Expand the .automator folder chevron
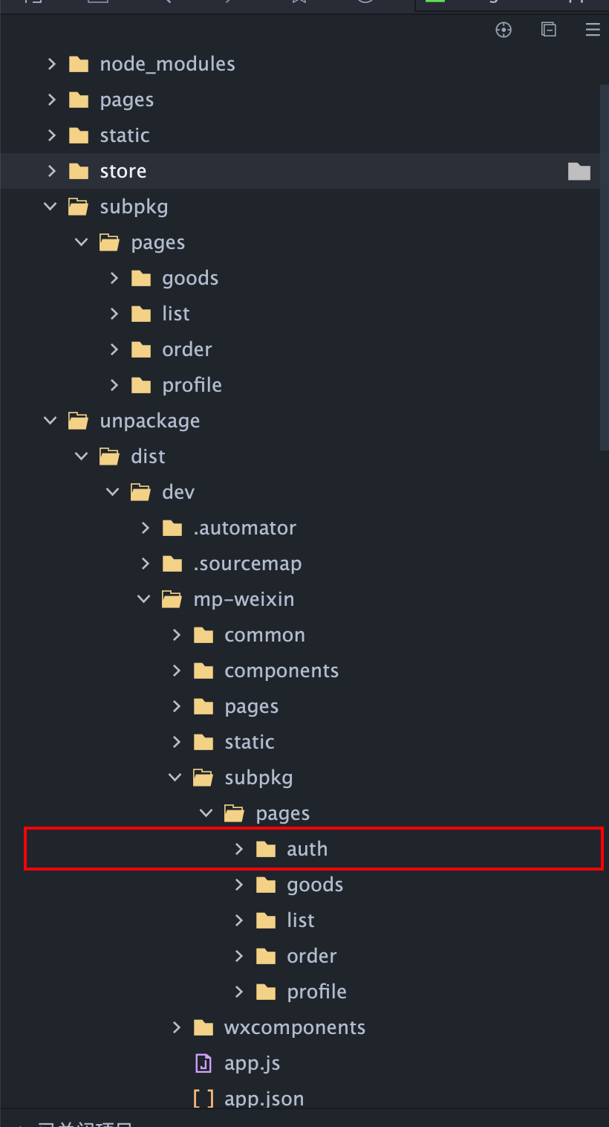The width and height of the screenshot is (609, 1127). [x=146, y=528]
